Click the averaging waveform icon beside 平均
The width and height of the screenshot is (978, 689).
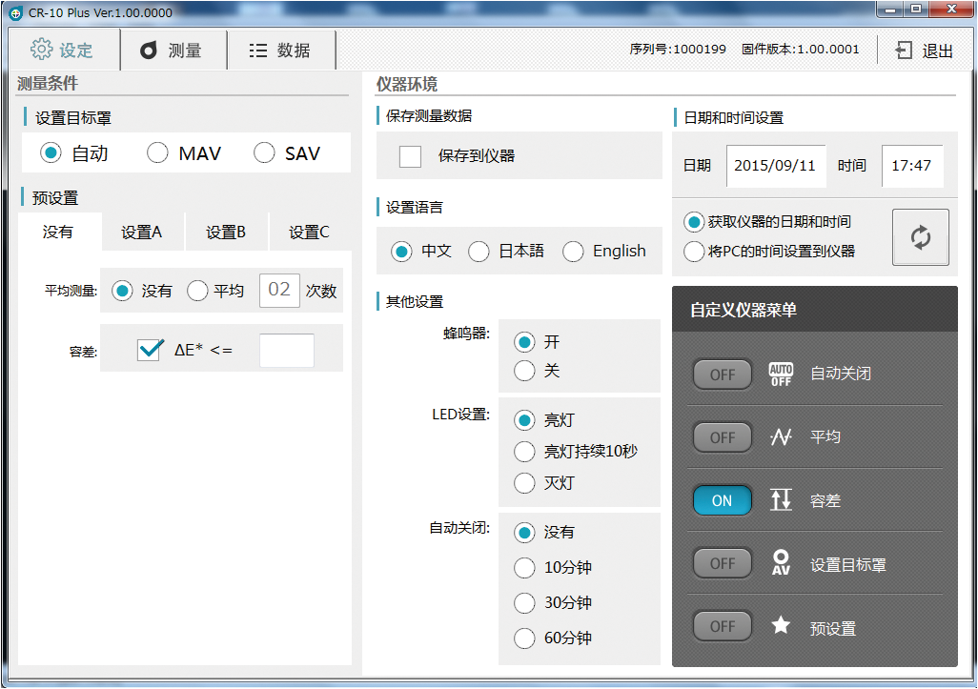pos(781,437)
